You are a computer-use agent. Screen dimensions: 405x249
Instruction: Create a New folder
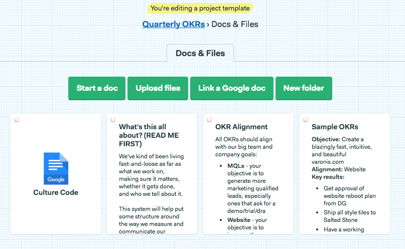coord(304,88)
